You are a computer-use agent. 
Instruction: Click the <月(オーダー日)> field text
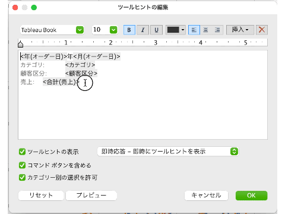pyautogui.click(x=97, y=56)
